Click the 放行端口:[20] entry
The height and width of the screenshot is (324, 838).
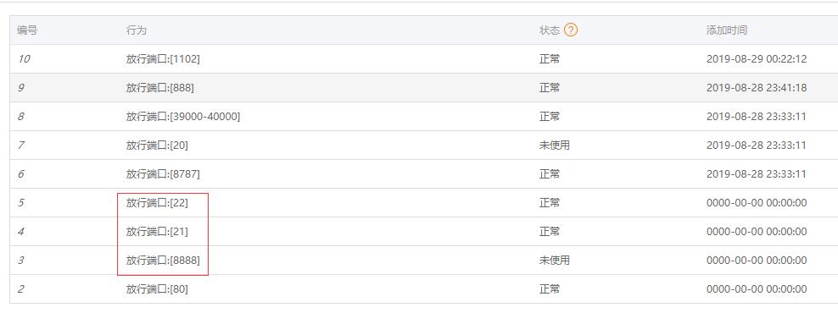pos(157,146)
